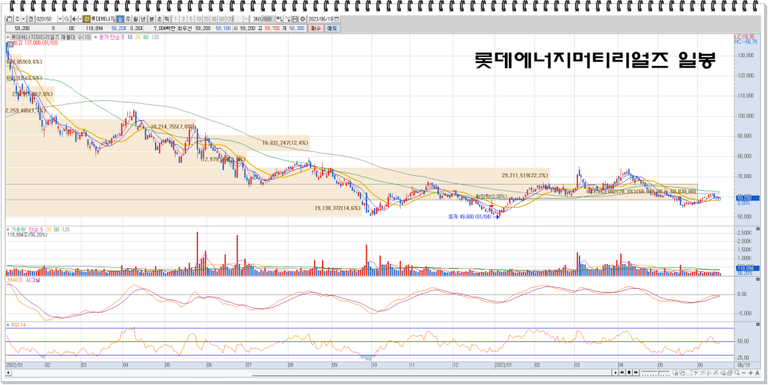Click the 롯데에너지머티리얼즈 매물대 수(10) label
The image size is (768, 385).
point(50,37)
